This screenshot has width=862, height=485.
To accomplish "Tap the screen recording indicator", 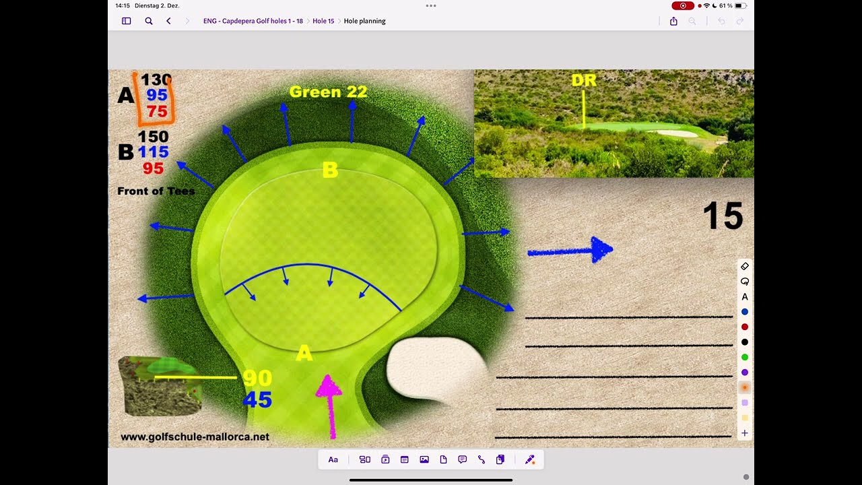I will tap(683, 5).
